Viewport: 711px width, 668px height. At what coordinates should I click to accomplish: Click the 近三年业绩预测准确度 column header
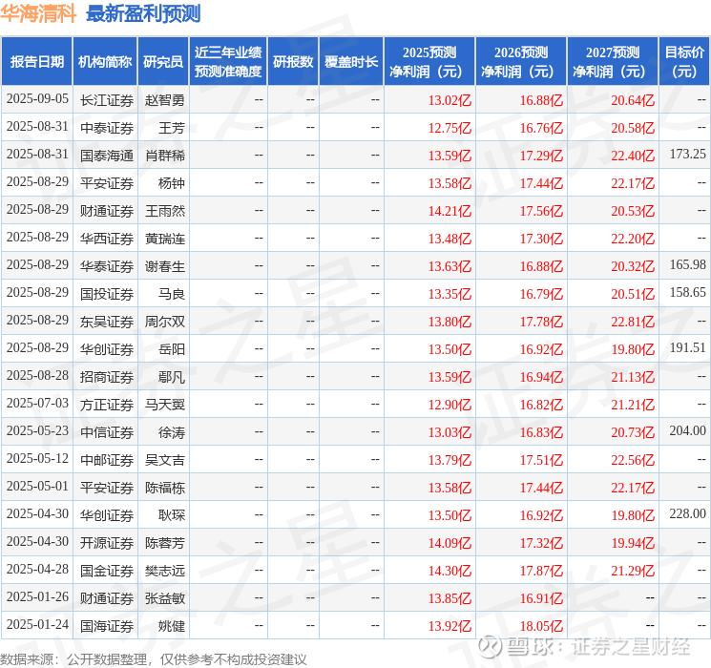pos(228,62)
